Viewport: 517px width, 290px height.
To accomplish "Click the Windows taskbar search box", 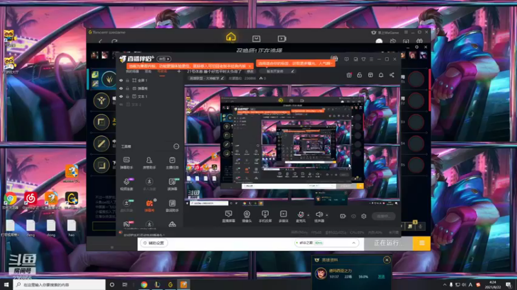I will 59,284.
